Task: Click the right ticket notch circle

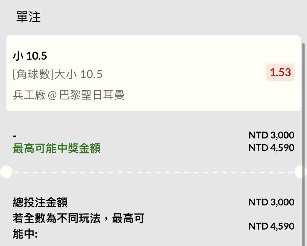Action: click(300, 172)
